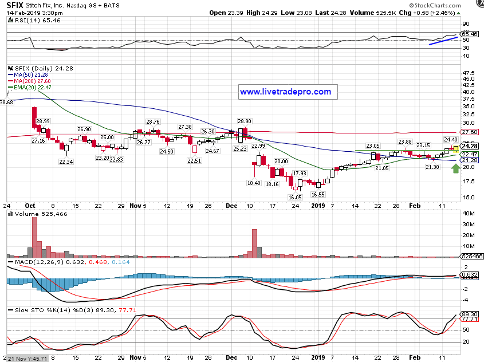484x362 pixels.
Task: Open the www.livetradepro.com link
Action: coord(285,92)
